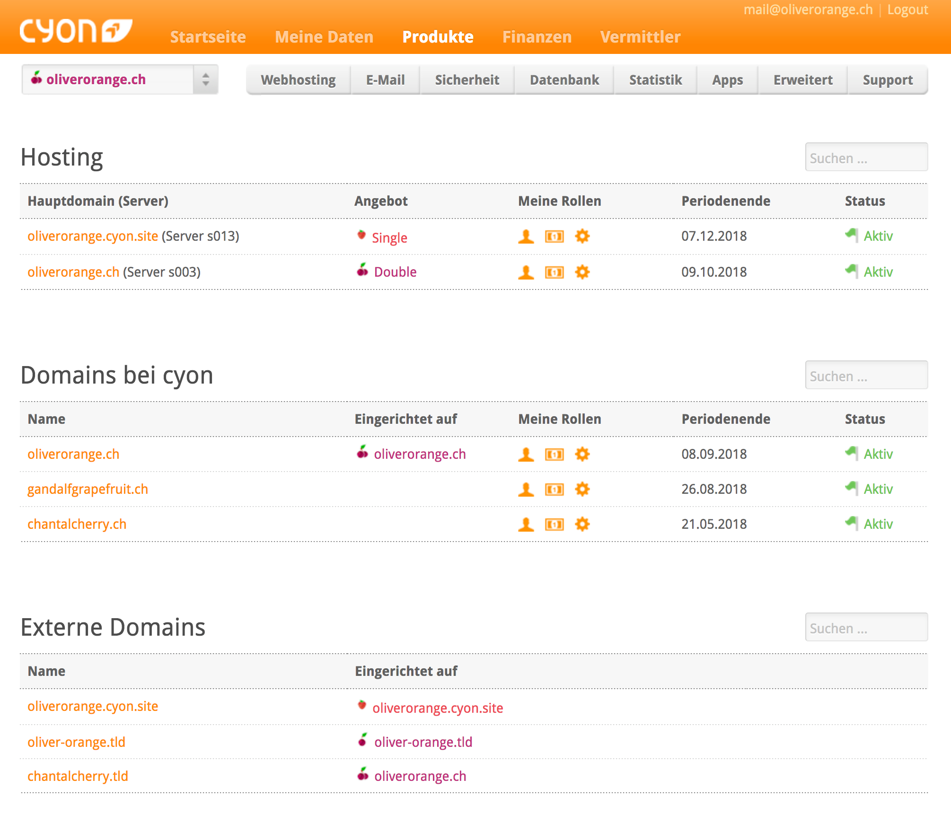
Task: Click the money icon for oliverorange.ch domain
Action: tap(554, 454)
